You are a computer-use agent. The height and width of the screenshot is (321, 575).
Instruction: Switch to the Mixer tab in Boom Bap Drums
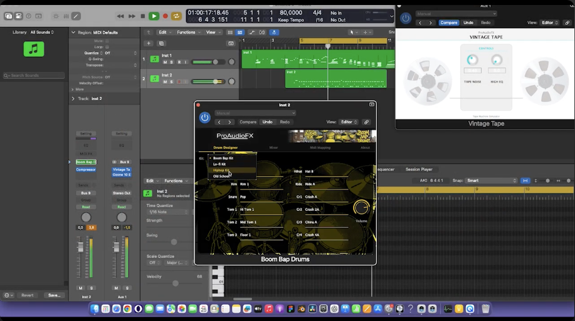click(273, 148)
